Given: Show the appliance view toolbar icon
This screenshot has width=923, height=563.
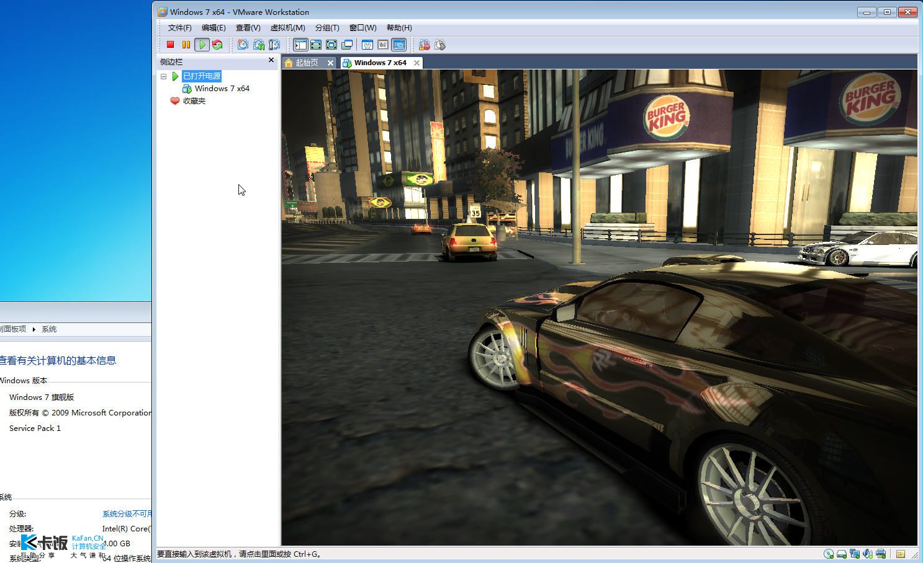Looking at the screenshot, I should tap(383, 45).
